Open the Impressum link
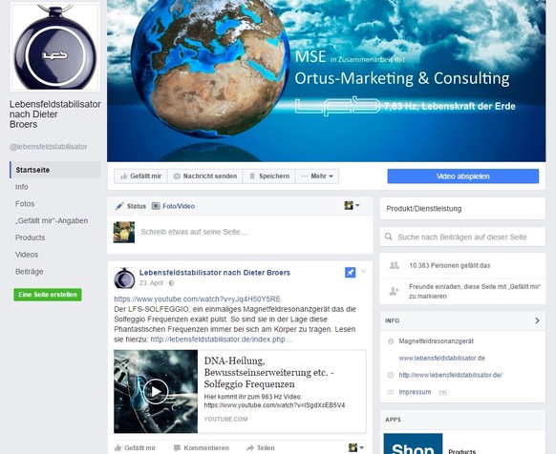Viewport: 556px width, 454px height. 415,392
